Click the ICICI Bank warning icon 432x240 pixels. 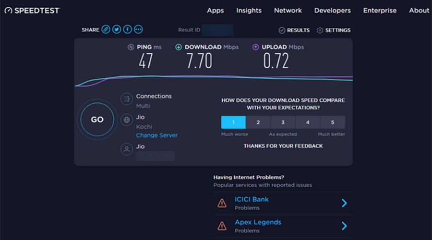[222, 203]
